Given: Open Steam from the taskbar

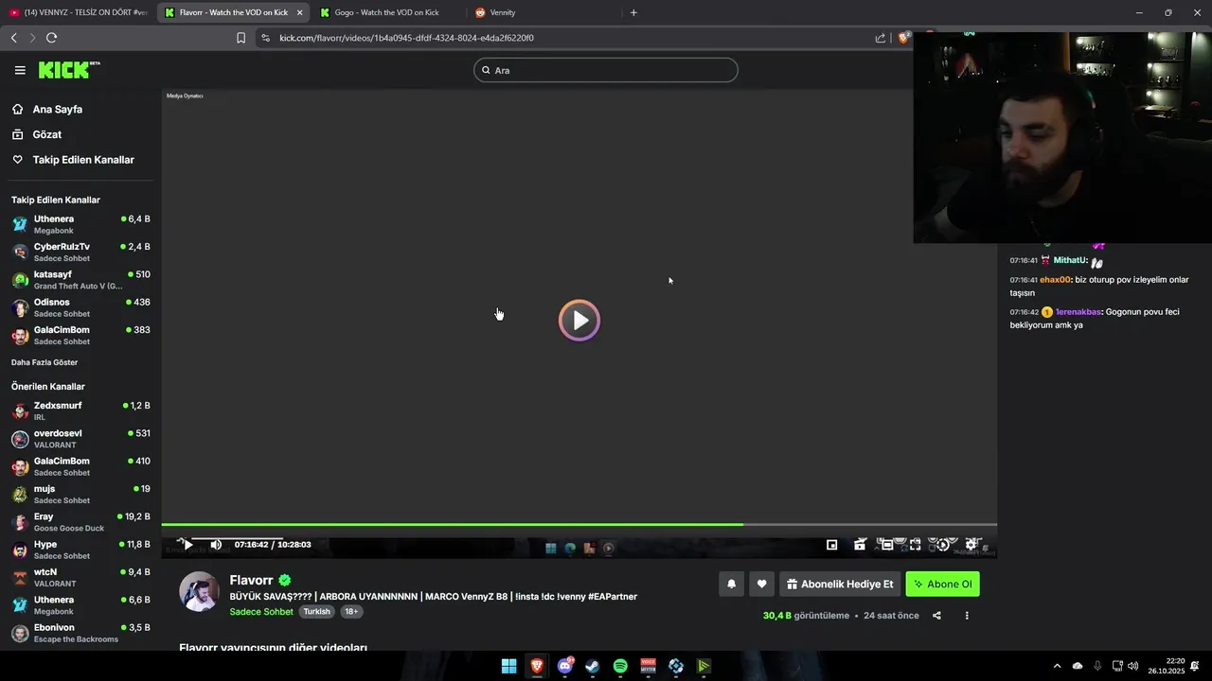Looking at the screenshot, I should 592,666.
